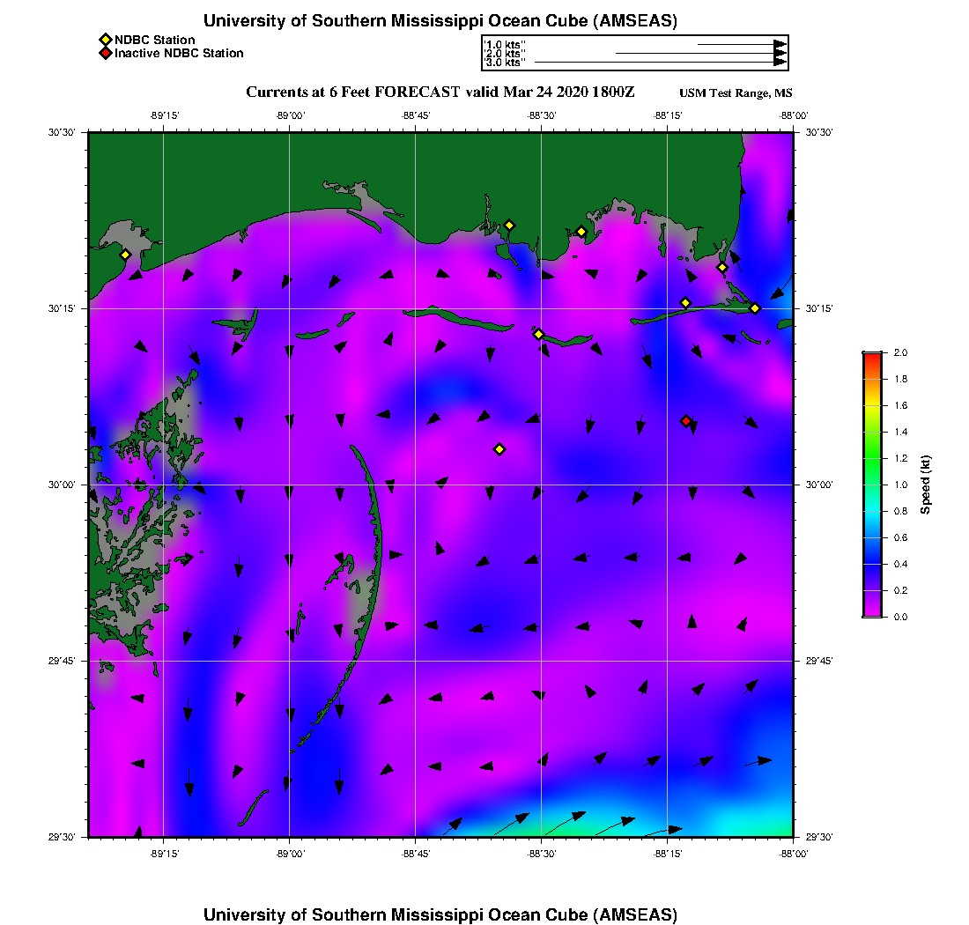
Task: Click the 3.0 kts reference arrow in legend
Action: pyautogui.click(x=661, y=63)
